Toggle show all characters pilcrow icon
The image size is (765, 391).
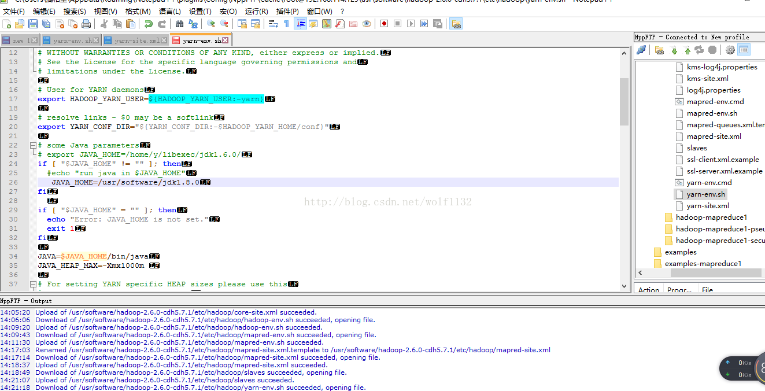tap(286, 24)
